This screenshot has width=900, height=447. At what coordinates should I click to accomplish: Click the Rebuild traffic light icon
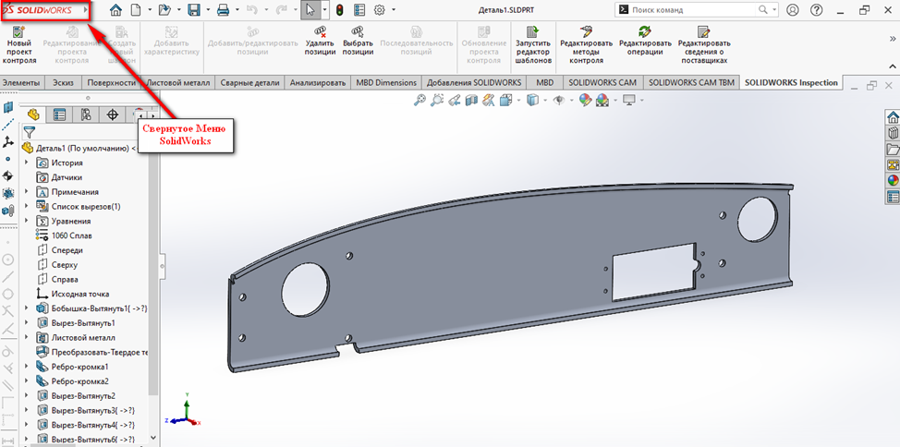tap(339, 10)
